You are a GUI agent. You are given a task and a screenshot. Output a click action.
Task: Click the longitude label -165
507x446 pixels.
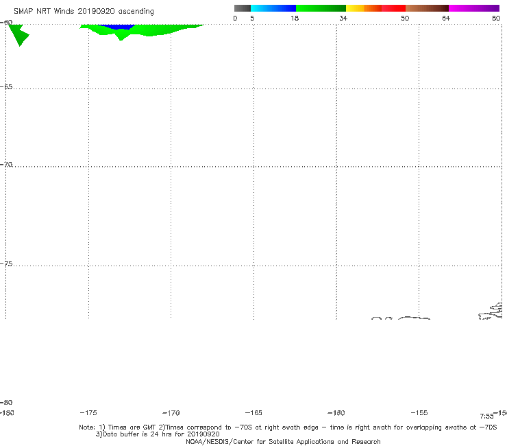253,412
